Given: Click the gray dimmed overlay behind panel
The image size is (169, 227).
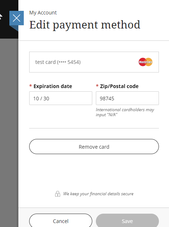Looking at the screenshot, I should (9, 130).
